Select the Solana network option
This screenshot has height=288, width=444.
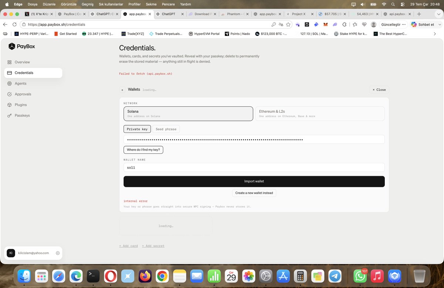[188, 114]
